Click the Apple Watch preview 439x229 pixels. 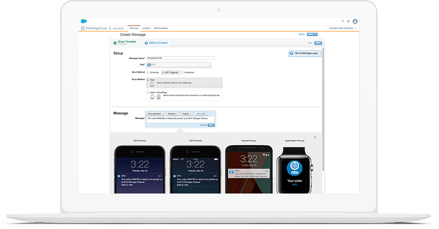coord(295,170)
